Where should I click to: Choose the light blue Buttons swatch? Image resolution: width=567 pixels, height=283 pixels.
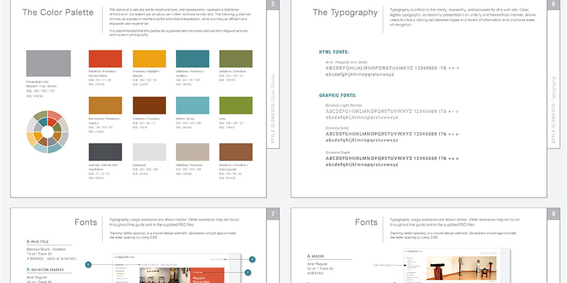pos(193,106)
